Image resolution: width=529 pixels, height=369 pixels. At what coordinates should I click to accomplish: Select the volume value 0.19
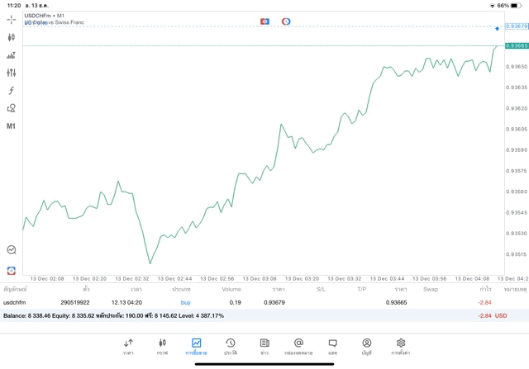(x=235, y=303)
